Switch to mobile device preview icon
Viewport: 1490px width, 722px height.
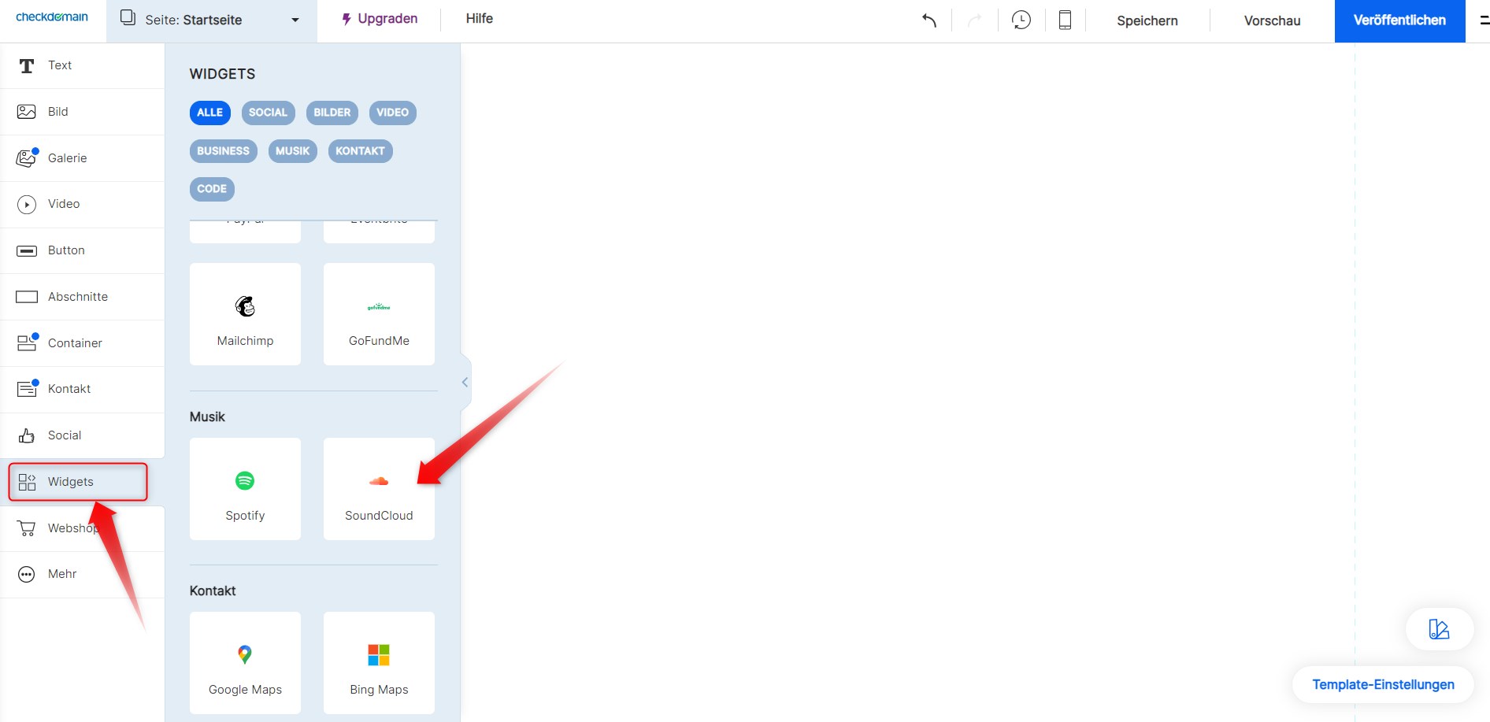1065,20
